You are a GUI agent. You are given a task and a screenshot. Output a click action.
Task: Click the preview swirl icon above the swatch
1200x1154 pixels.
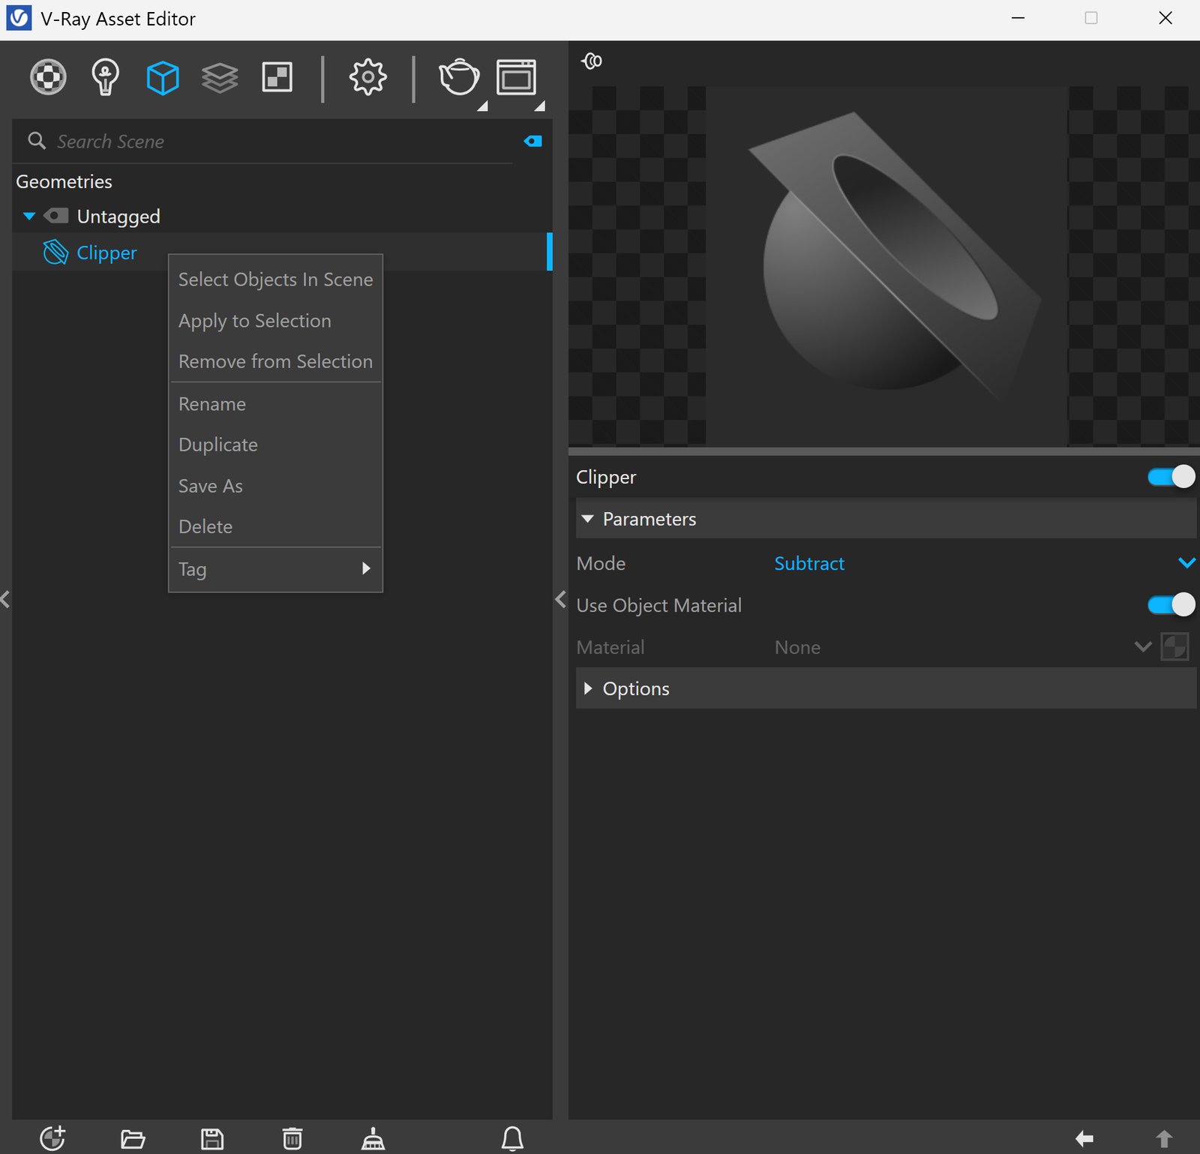point(592,61)
